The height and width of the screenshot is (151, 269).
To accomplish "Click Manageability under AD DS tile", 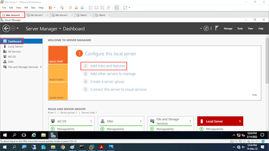I will click(66, 129).
